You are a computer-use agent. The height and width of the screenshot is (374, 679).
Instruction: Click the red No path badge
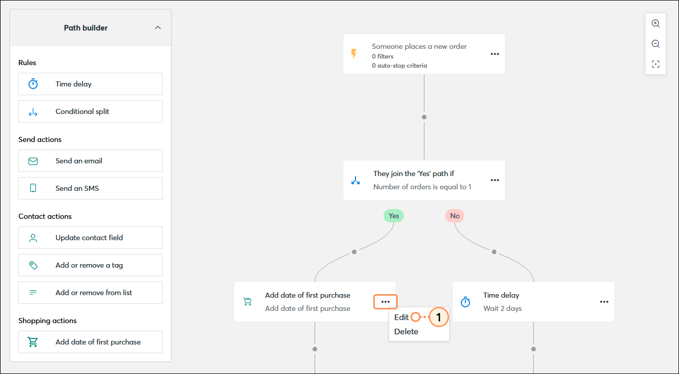[454, 215]
